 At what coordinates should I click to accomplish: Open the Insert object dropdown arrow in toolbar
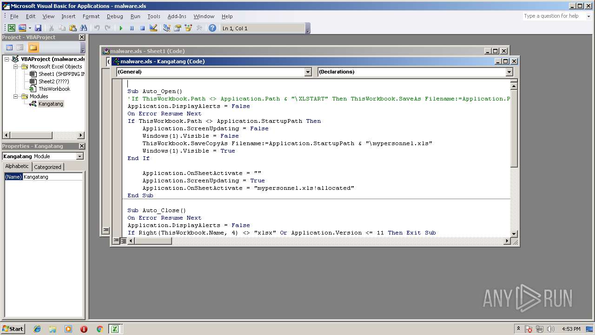tap(30, 28)
